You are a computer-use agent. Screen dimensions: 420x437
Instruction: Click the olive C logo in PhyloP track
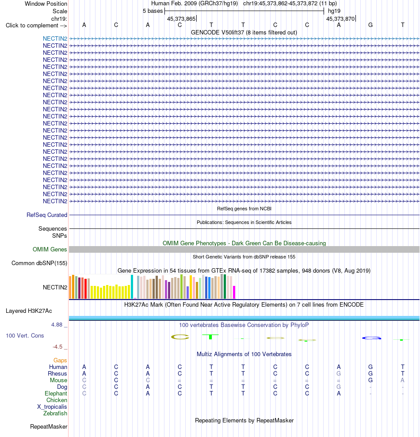(180, 337)
